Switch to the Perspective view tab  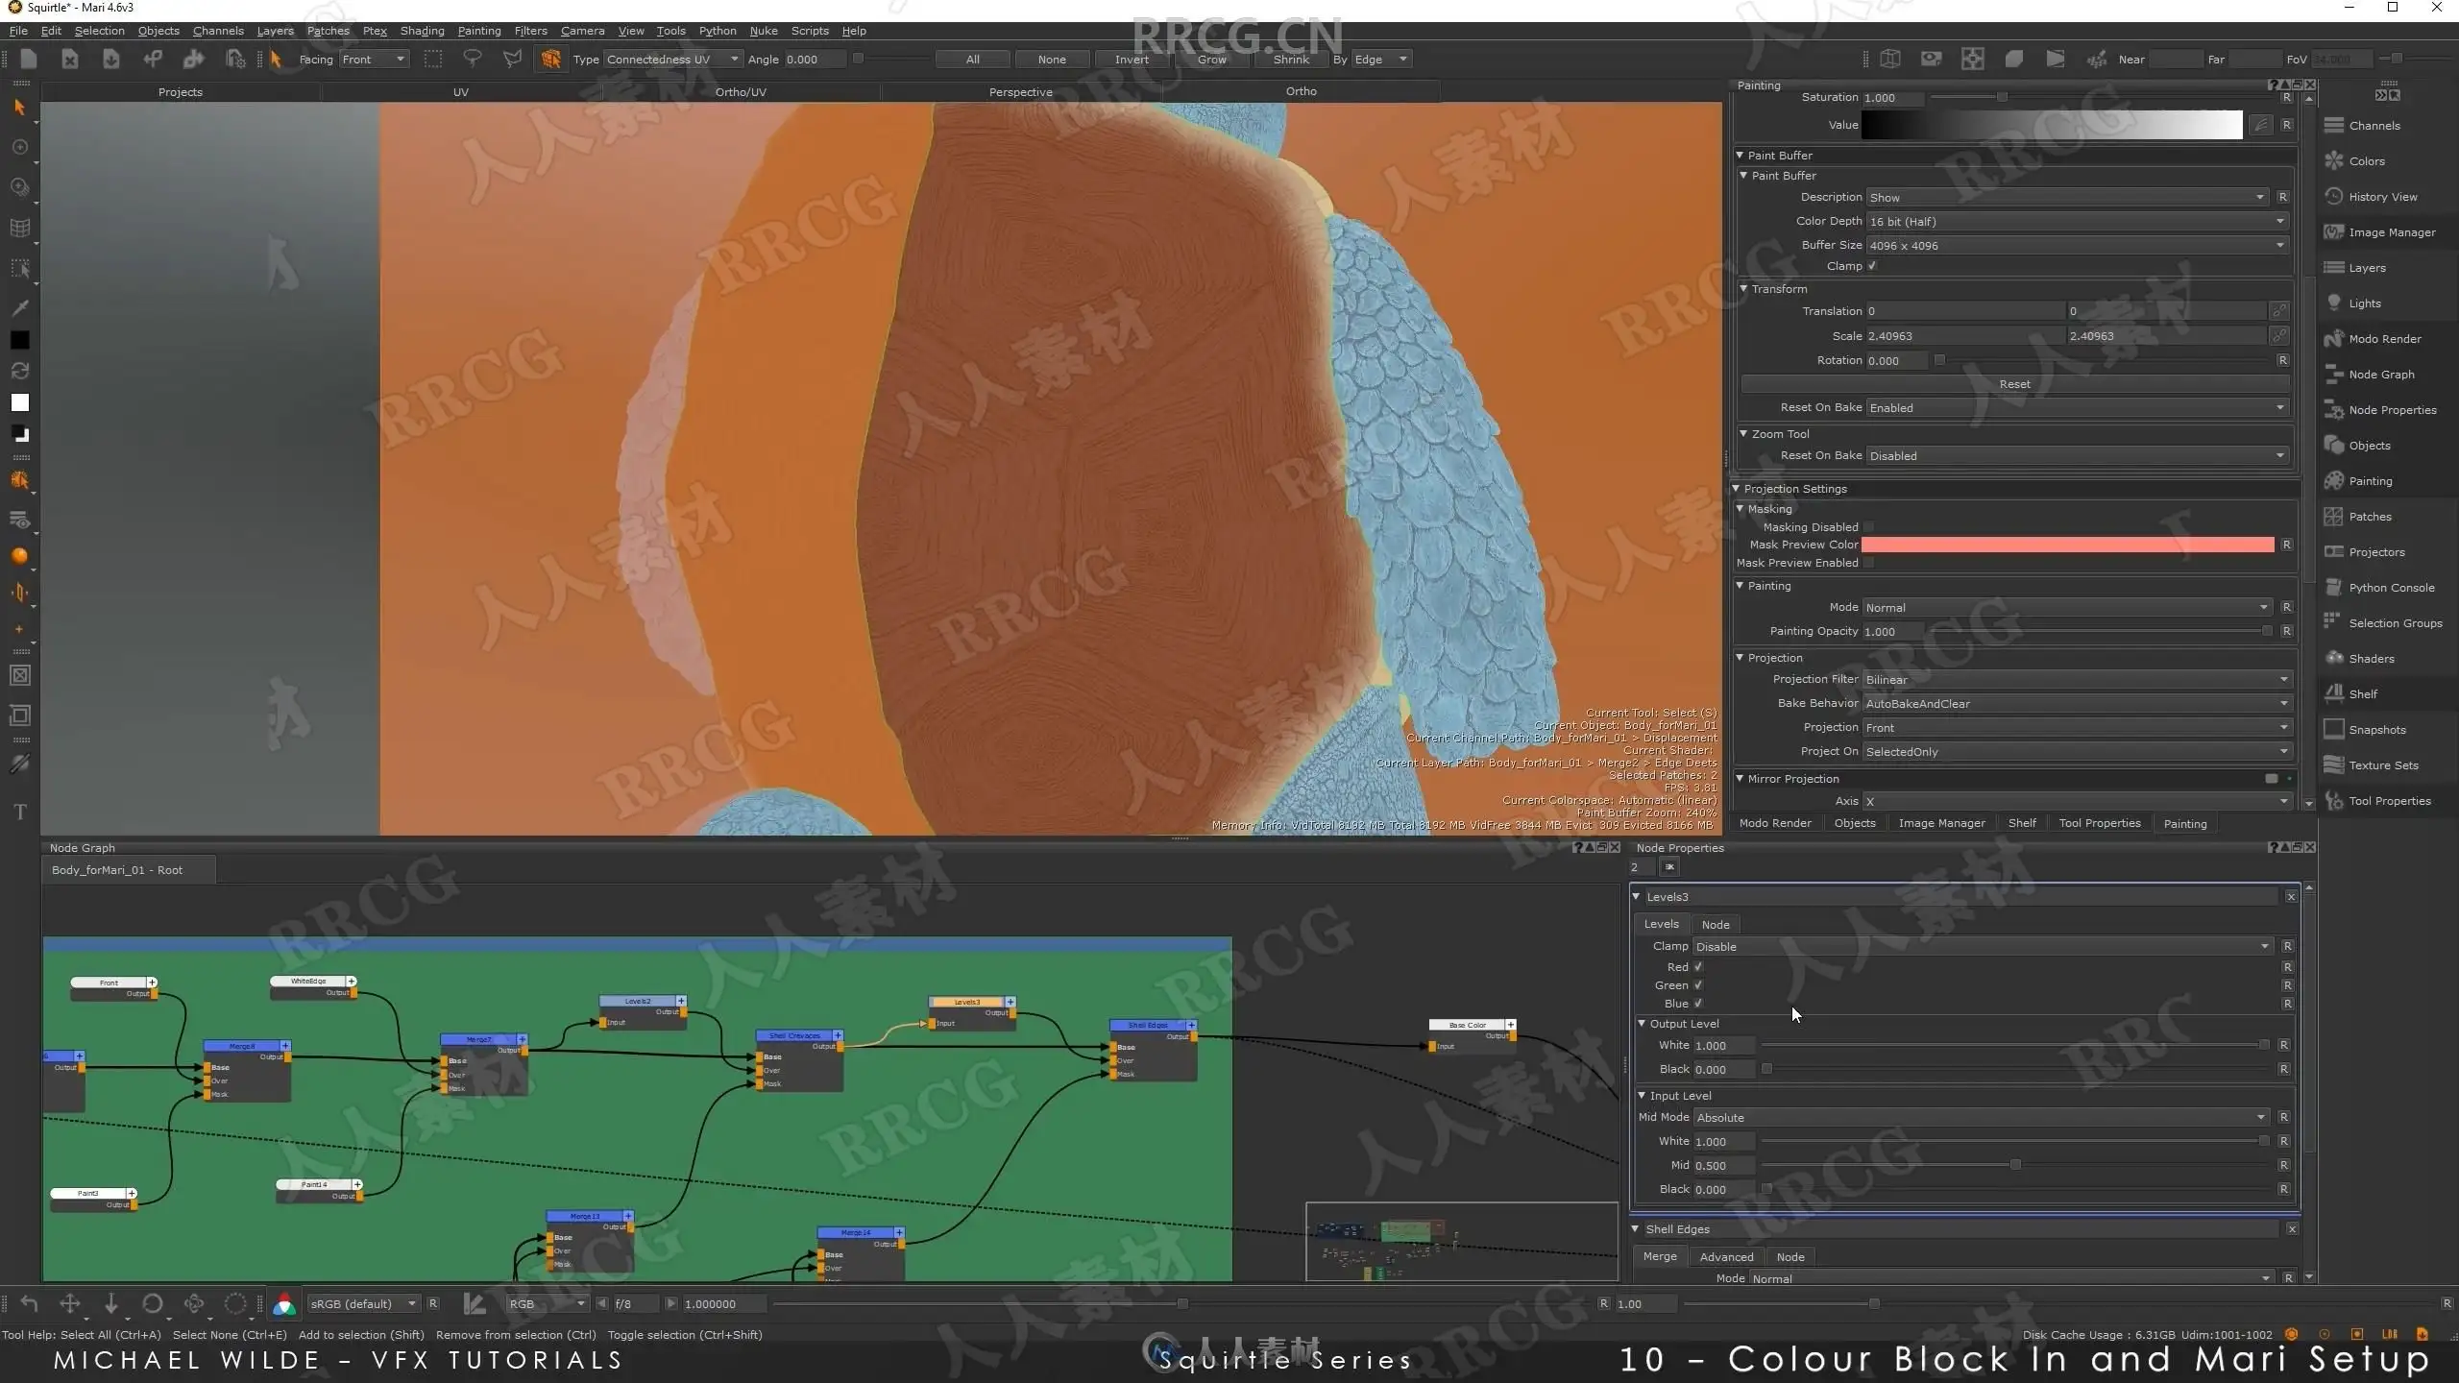1020,92
